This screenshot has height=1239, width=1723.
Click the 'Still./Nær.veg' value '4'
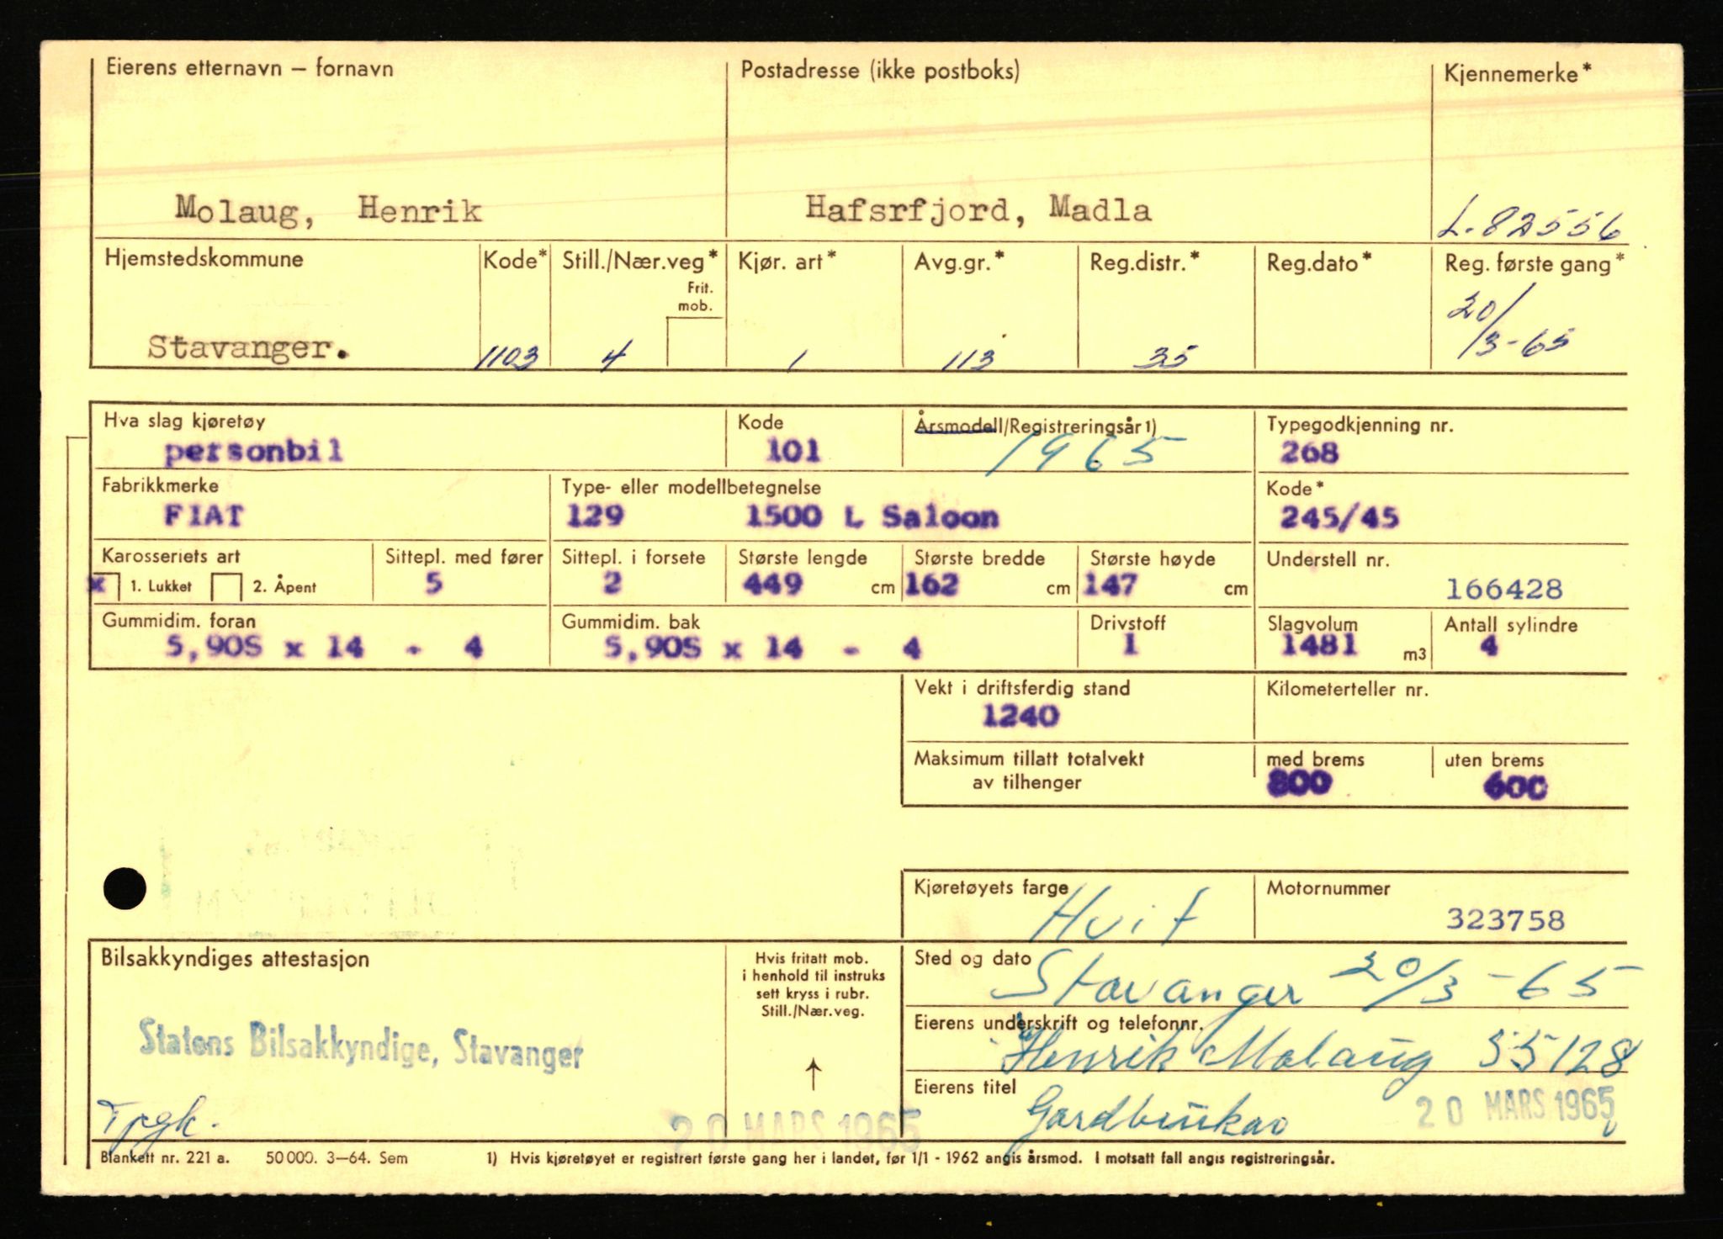(612, 357)
